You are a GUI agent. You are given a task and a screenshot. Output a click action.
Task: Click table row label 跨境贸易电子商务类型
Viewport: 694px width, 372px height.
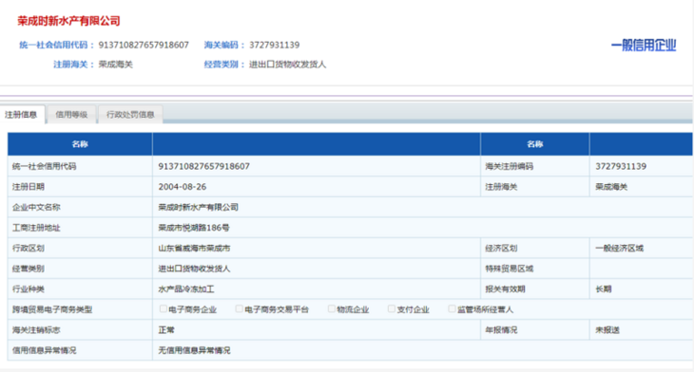coord(52,309)
